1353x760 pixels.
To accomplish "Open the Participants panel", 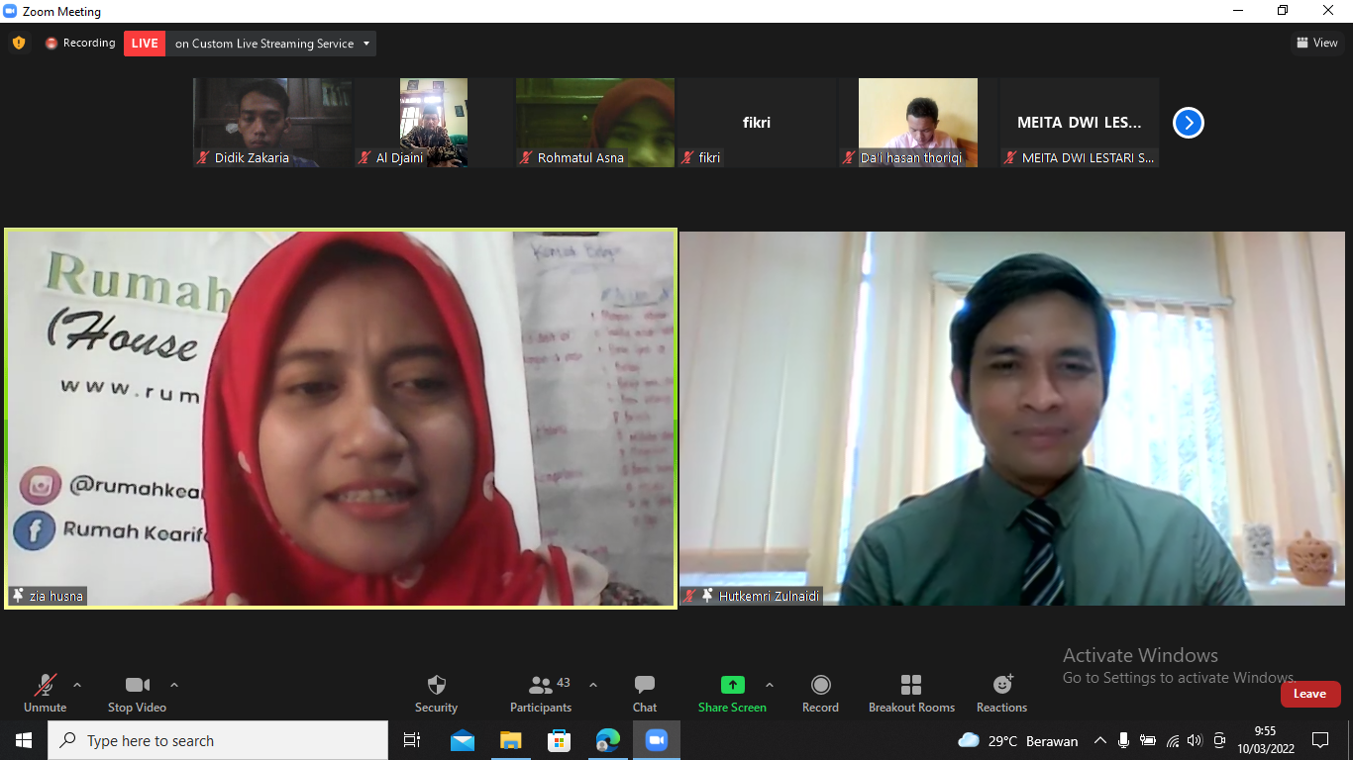I will pos(541,693).
